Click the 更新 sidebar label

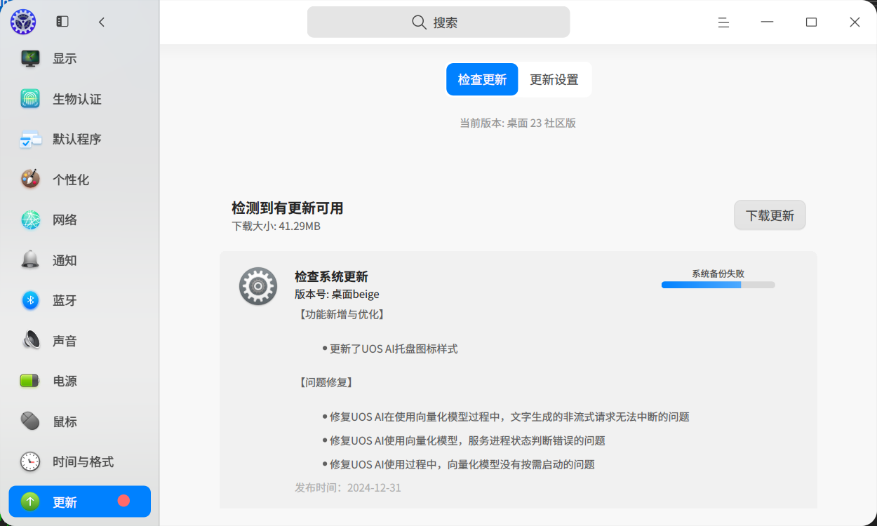point(65,502)
